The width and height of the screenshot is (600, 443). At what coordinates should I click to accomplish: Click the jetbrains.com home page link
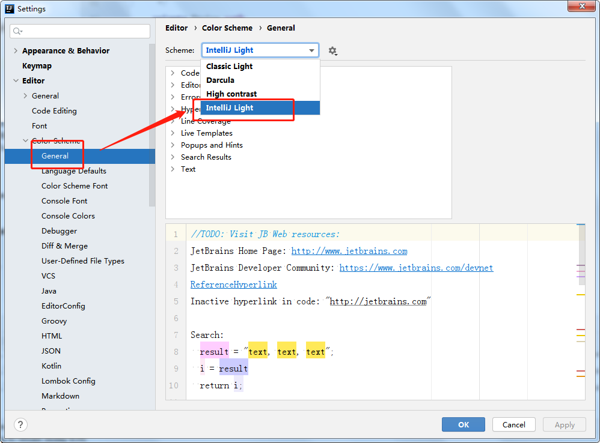(349, 251)
